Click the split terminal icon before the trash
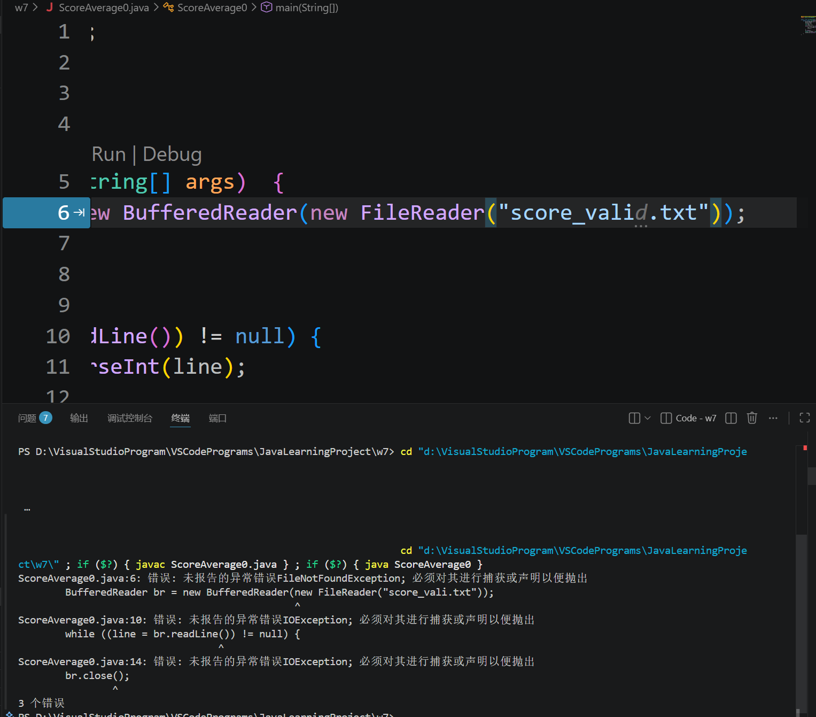Screen dimensions: 816x717 [731, 418]
